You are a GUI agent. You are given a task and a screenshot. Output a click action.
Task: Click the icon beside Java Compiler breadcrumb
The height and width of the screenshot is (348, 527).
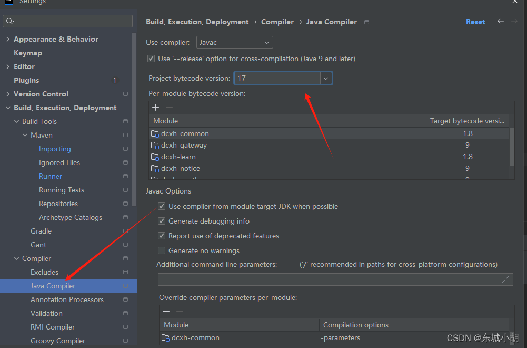(366, 22)
